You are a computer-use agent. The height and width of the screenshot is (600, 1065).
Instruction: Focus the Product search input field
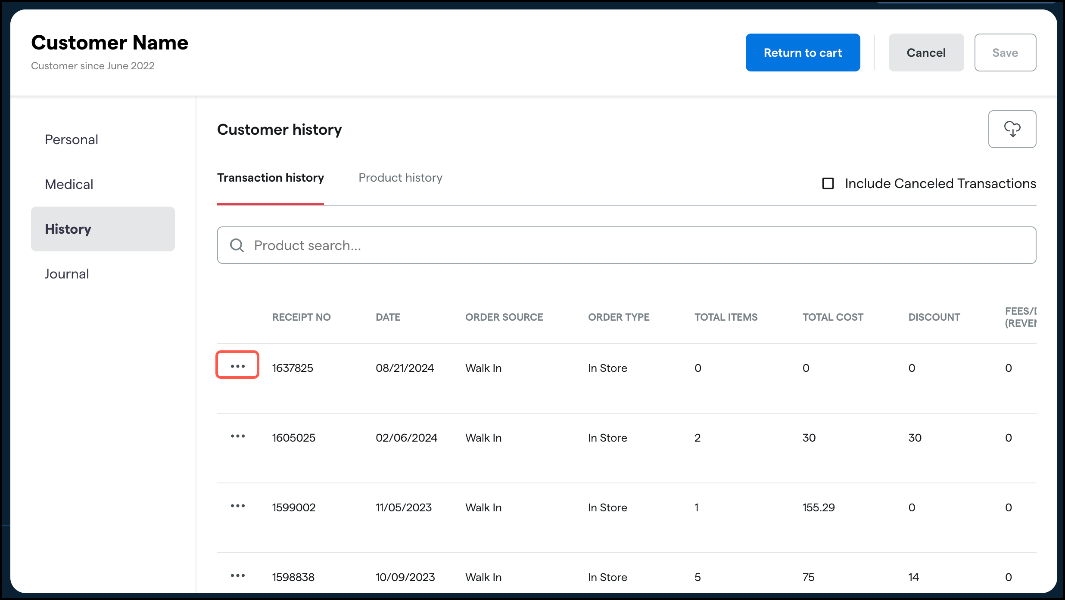click(626, 245)
